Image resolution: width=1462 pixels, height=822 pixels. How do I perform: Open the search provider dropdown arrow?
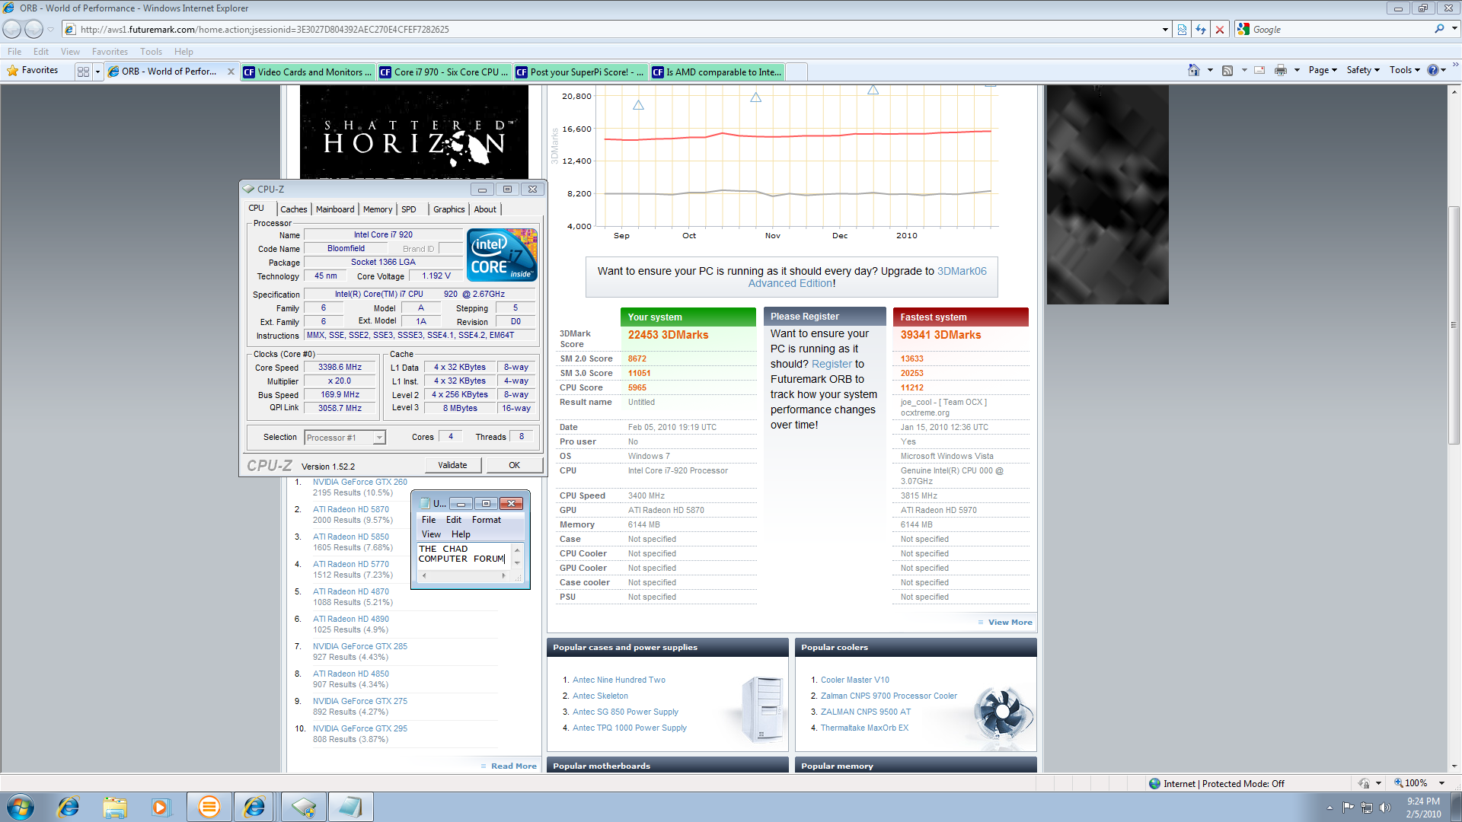click(1454, 29)
